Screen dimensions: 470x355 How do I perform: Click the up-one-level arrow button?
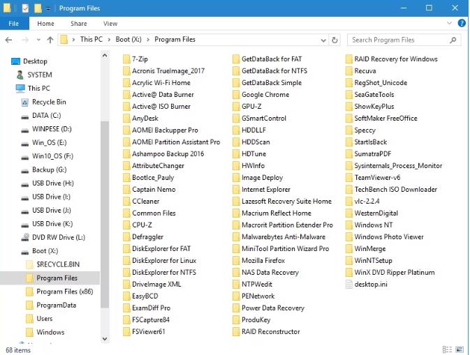pyautogui.click(x=50, y=40)
